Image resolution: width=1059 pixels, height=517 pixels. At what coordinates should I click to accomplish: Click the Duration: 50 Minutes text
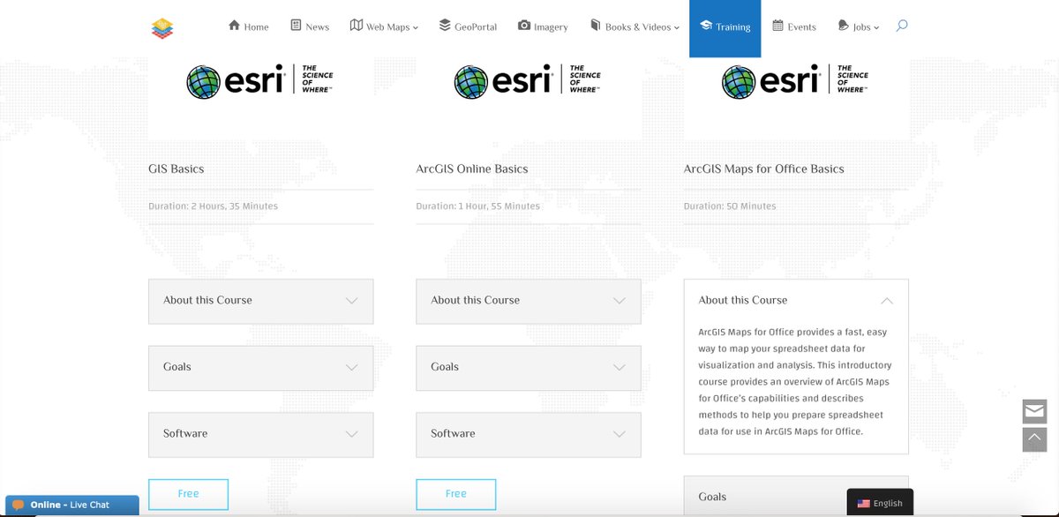[730, 206]
